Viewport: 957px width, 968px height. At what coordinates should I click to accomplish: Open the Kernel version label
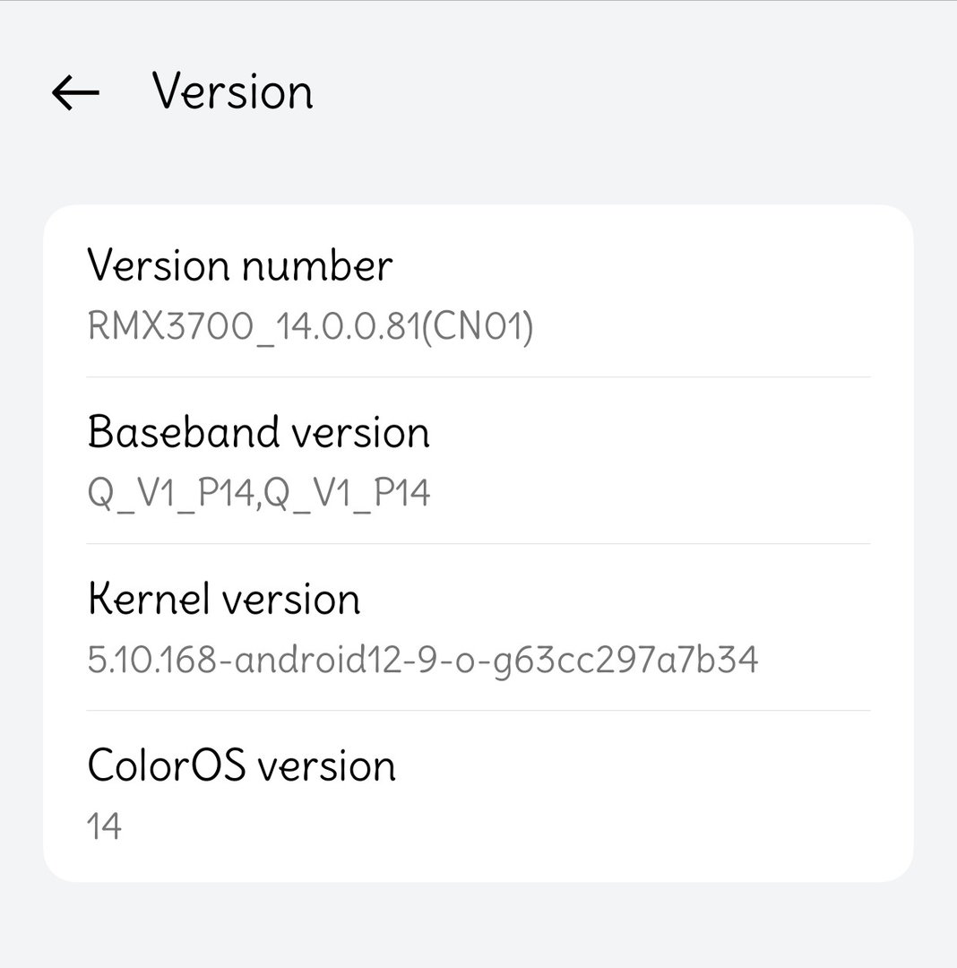(224, 600)
